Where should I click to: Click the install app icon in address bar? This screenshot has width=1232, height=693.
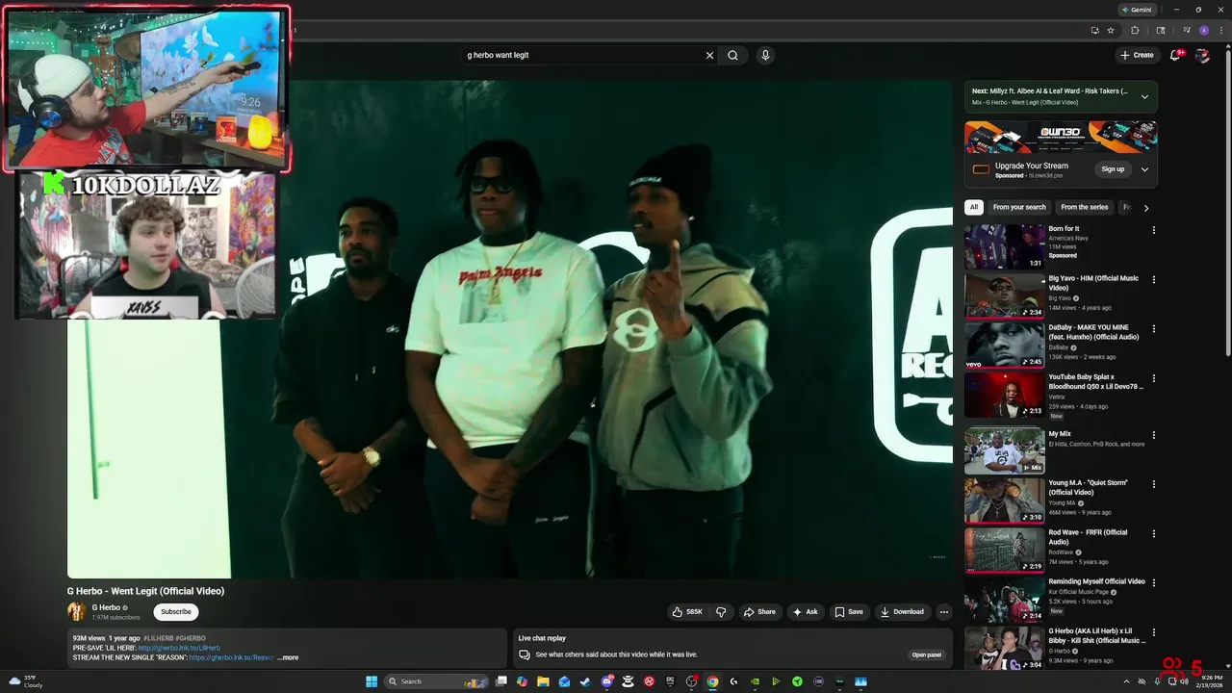[x=1094, y=30]
